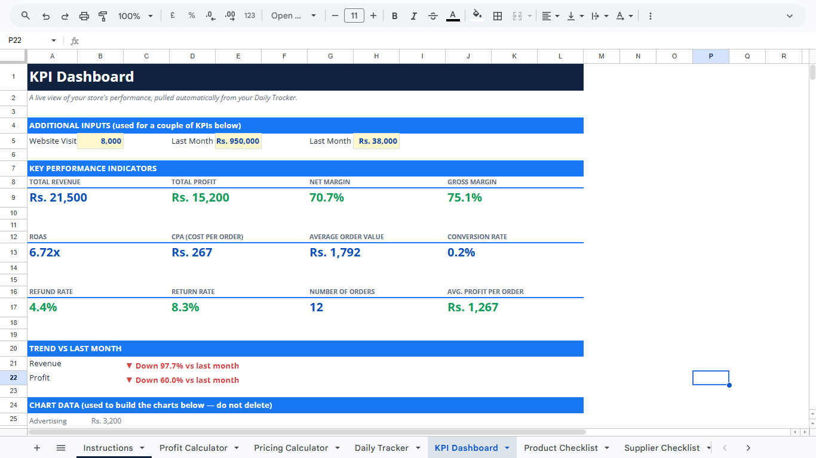Viewport: 816px width, 458px height.
Task: Open vertical align dropdown
Action: [575, 16]
